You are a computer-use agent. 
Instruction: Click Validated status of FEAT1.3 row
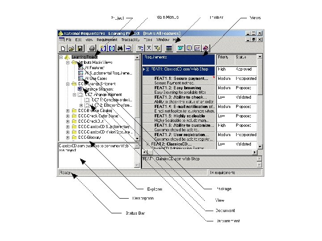point(243,97)
